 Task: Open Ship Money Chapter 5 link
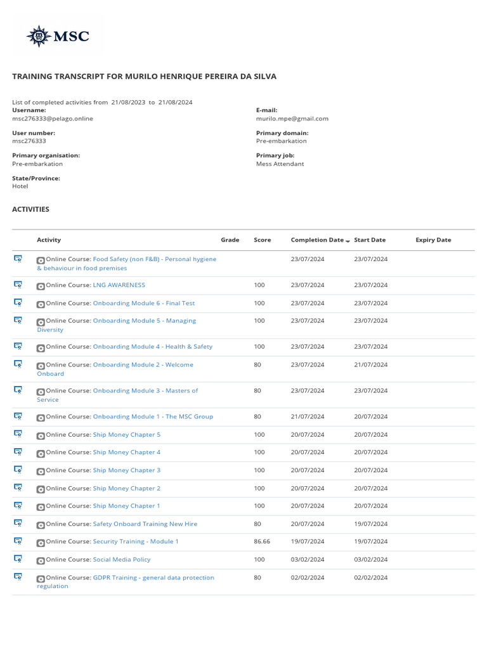[x=126, y=435]
